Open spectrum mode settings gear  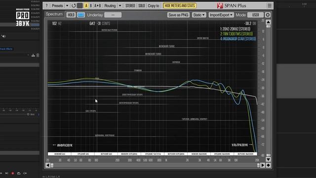268,15
